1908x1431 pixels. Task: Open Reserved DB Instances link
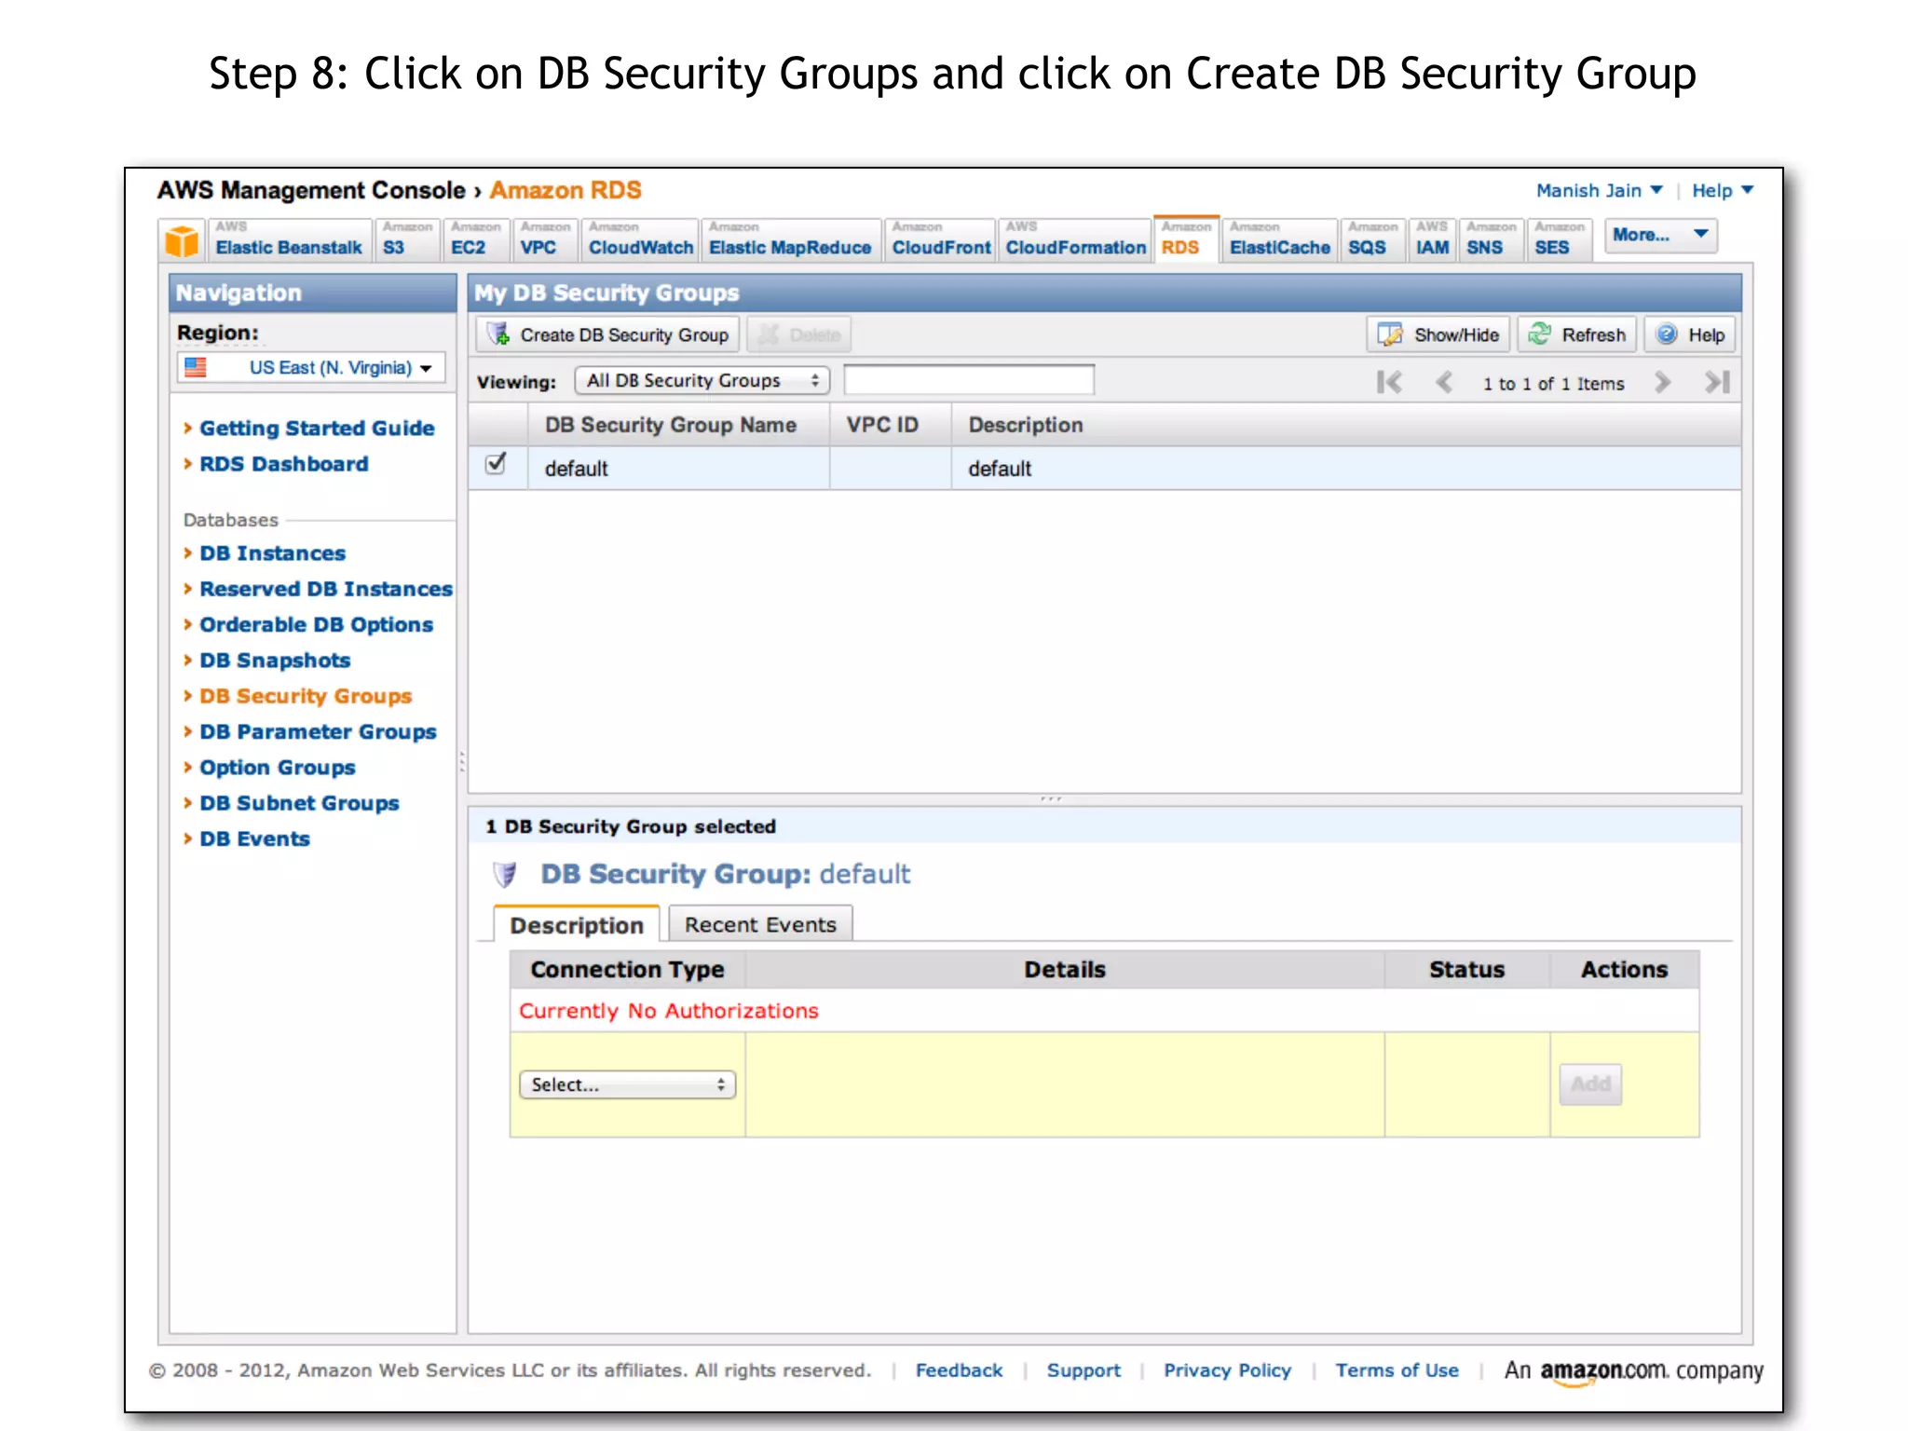click(x=326, y=588)
